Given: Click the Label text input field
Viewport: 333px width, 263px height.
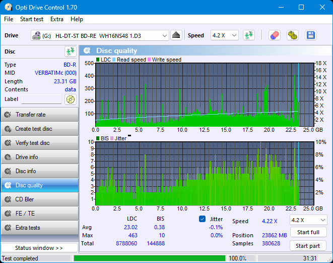Looking at the screenshot, I should [x=41, y=99].
